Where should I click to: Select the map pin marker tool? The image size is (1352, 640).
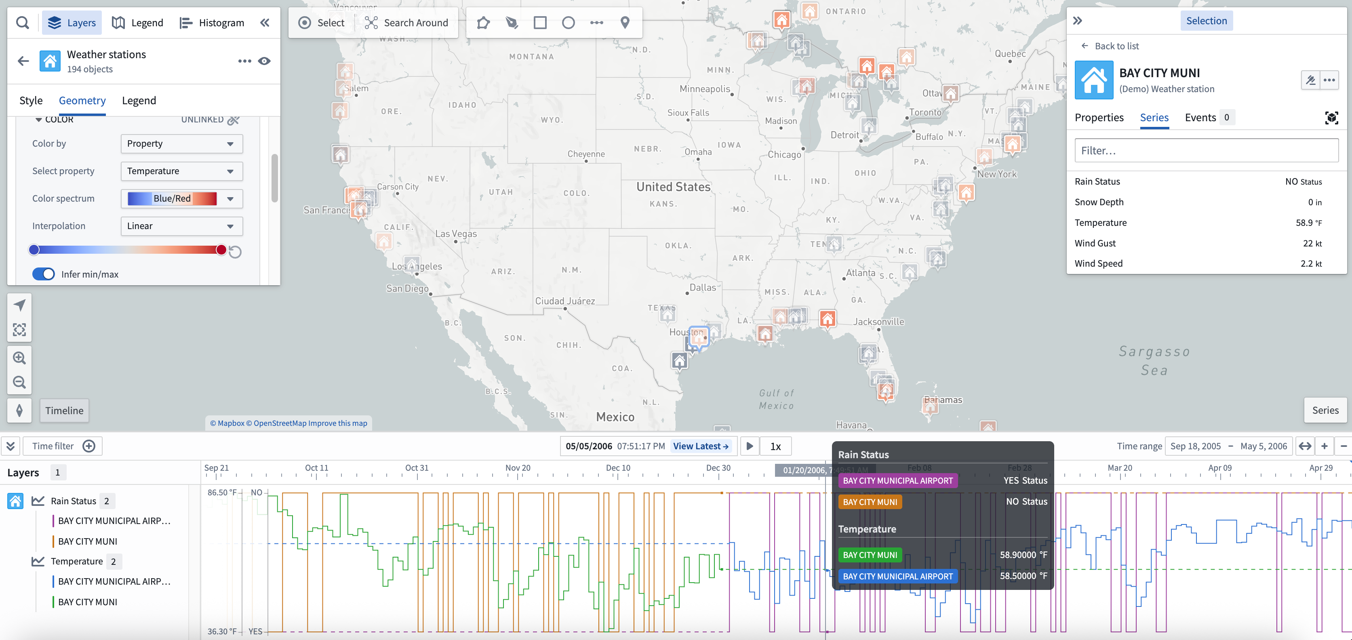coord(625,23)
